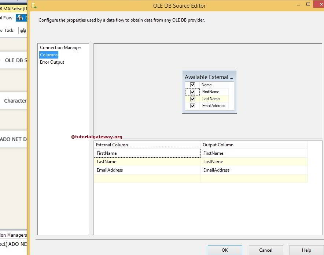324x255 pixels.
Task: Click the LastName label in Available External Columns
Action: (x=211, y=99)
